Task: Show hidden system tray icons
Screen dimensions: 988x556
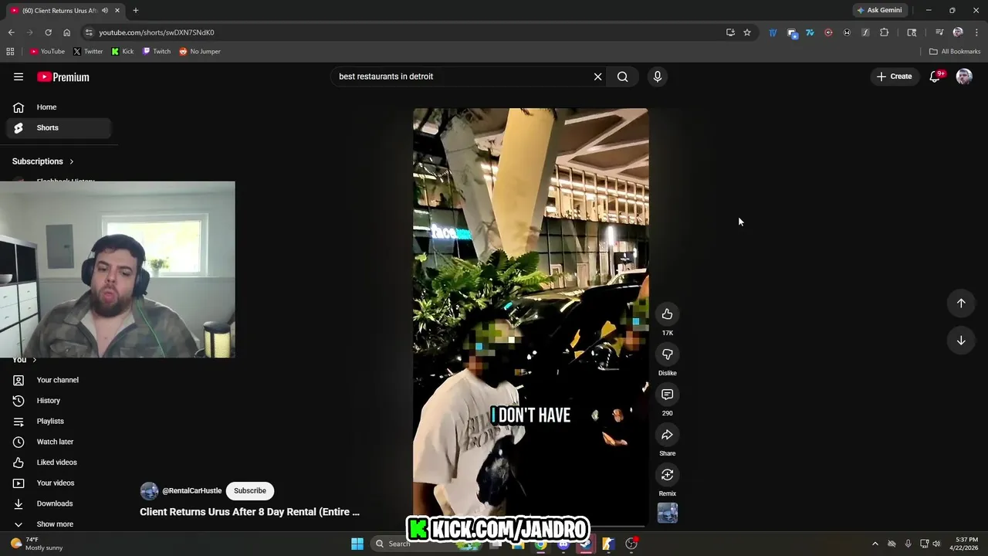Action: [875, 544]
